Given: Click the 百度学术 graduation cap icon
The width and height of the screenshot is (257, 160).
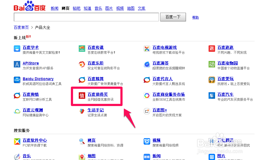Looking at the screenshot, I should tap(17, 49).
